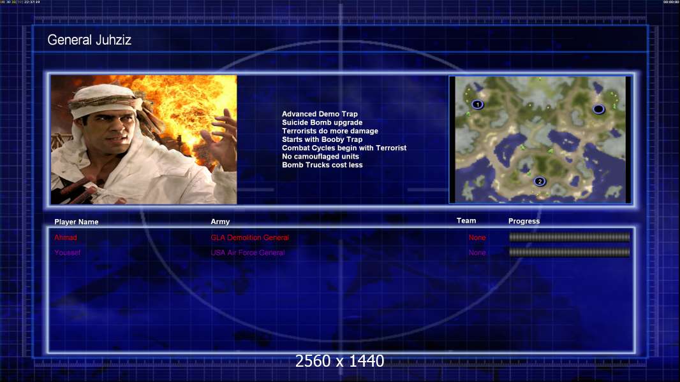Click the 'Army' column header
This screenshot has width=680, height=382.
coord(220,222)
